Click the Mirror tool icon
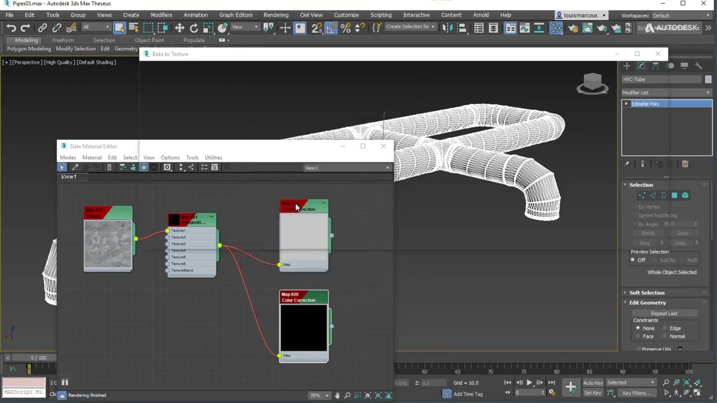Viewport: 717px width, 403px height. [448, 28]
